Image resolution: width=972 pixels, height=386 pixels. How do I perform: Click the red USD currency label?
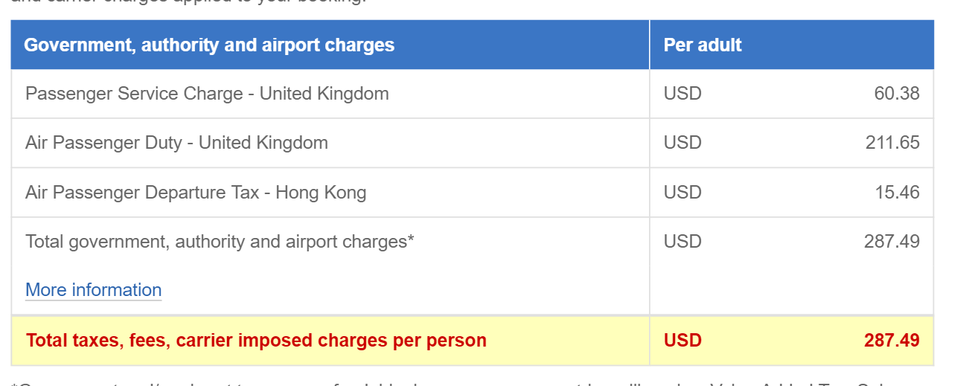pyautogui.click(x=682, y=341)
